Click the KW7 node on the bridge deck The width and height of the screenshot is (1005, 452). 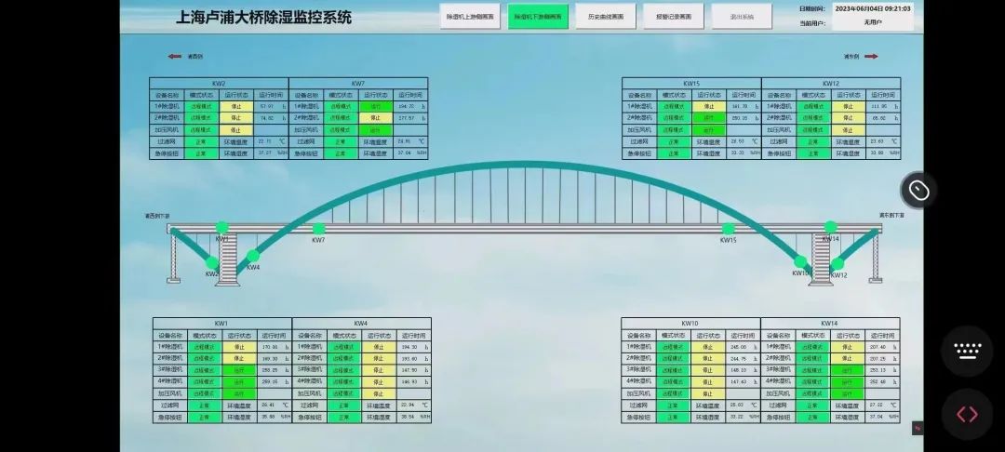[x=318, y=229]
